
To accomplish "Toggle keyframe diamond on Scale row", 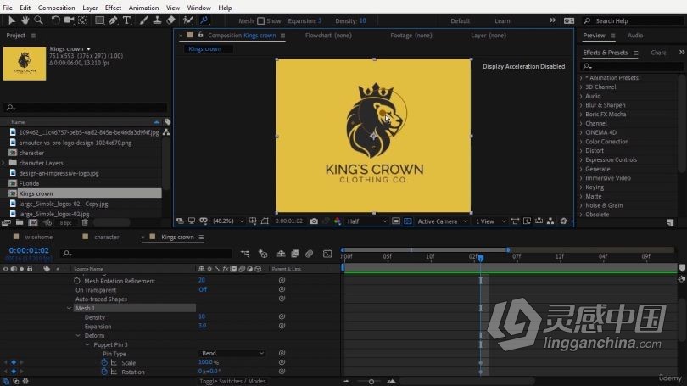I will click(14, 362).
